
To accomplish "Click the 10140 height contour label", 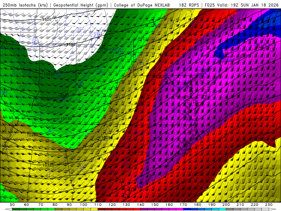I will pyautogui.click(x=66, y=119).
